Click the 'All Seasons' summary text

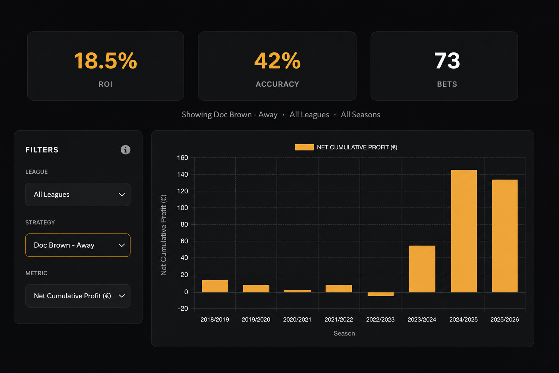pyautogui.click(x=361, y=115)
